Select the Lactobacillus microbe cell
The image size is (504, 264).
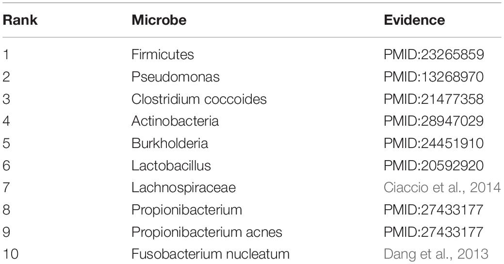(171, 165)
